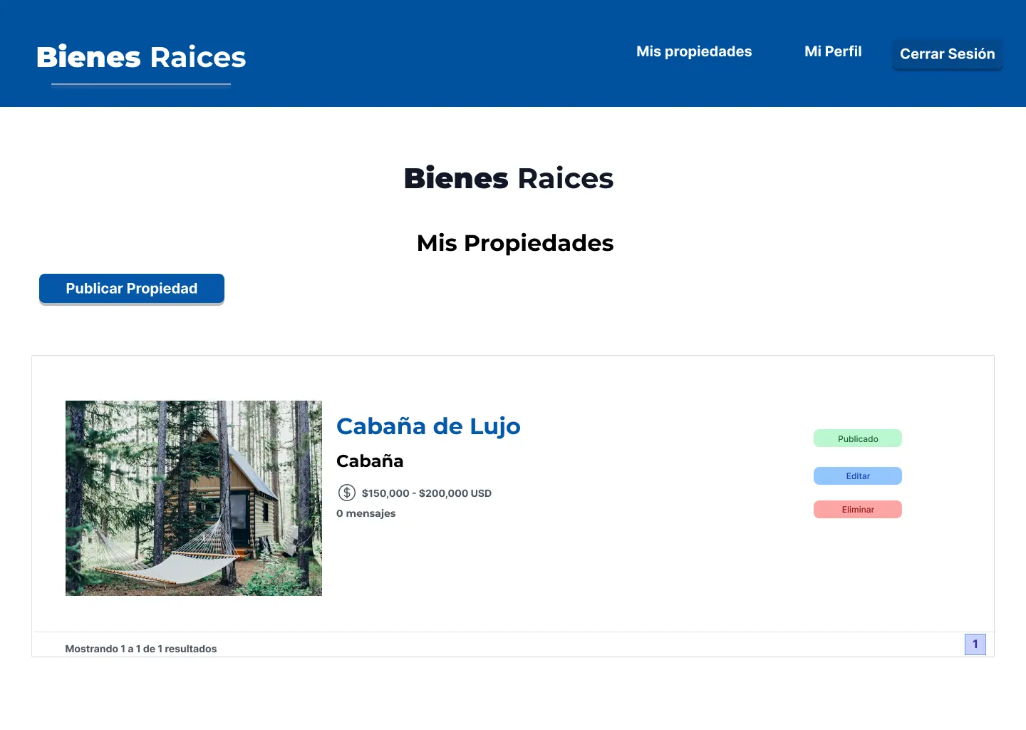Open the Mi Perfil menu item

click(832, 51)
